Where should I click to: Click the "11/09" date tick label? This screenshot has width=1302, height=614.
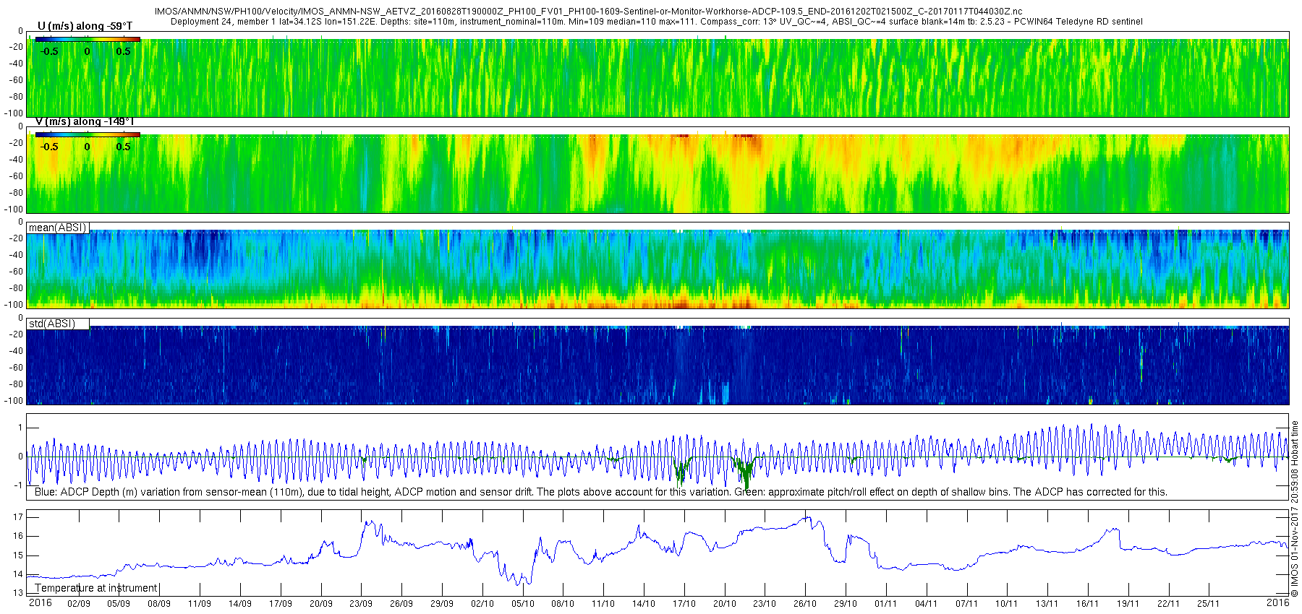click(x=200, y=604)
